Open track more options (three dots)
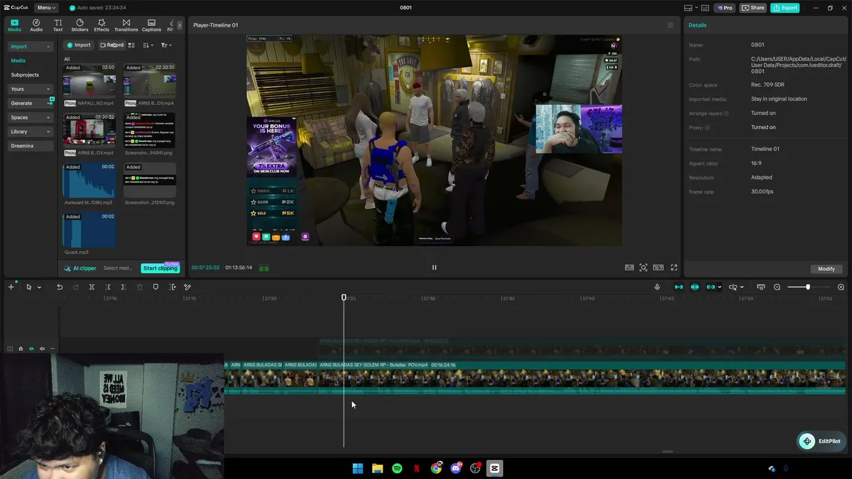852x479 pixels. pyautogui.click(x=52, y=349)
